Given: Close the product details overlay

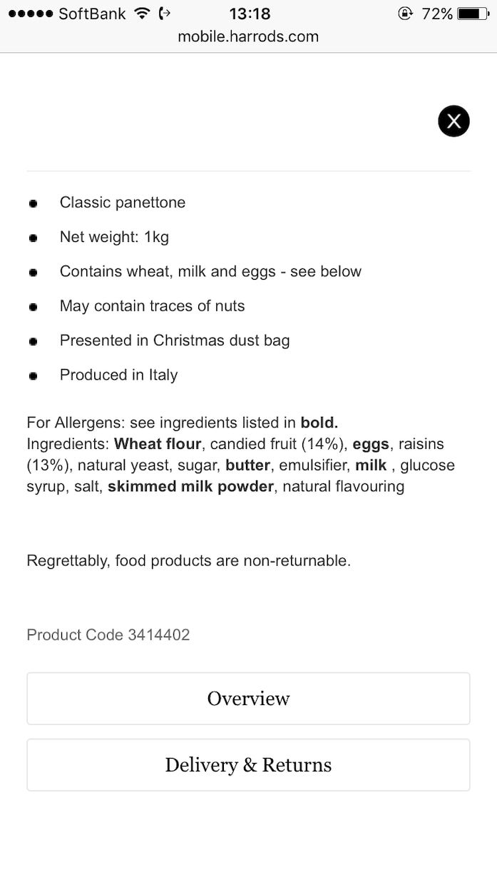Looking at the screenshot, I should click(454, 121).
